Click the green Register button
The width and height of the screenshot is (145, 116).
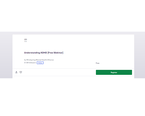click(x=114, y=72)
